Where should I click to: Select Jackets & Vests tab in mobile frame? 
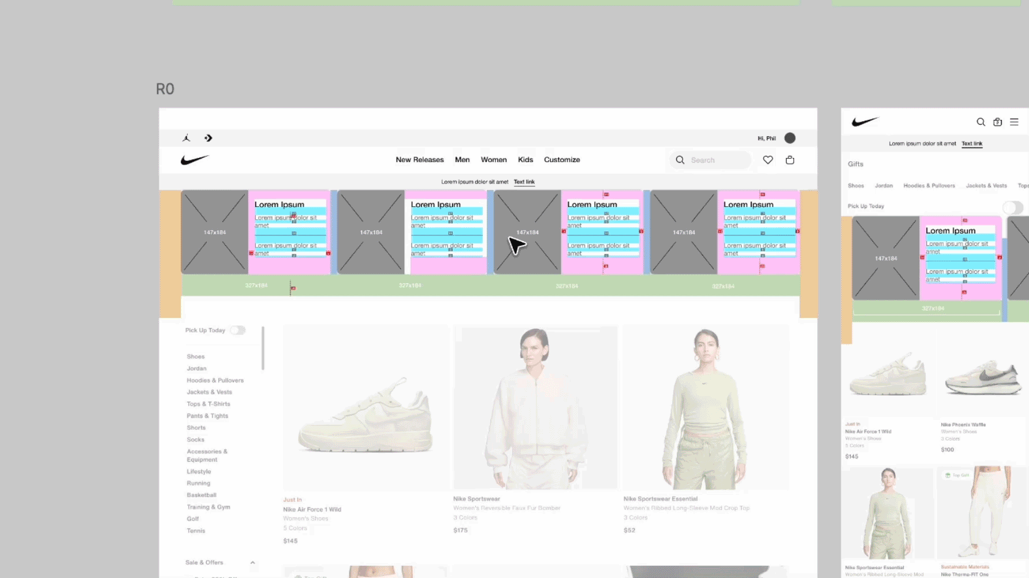pos(986,186)
